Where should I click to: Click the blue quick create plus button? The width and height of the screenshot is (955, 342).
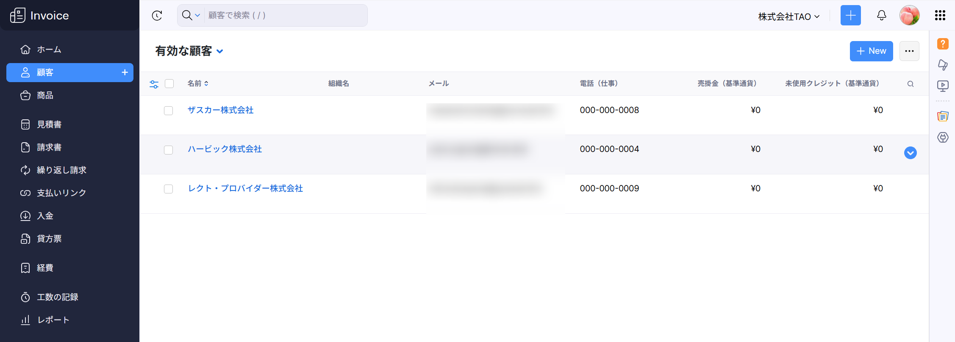(x=850, y=16)
